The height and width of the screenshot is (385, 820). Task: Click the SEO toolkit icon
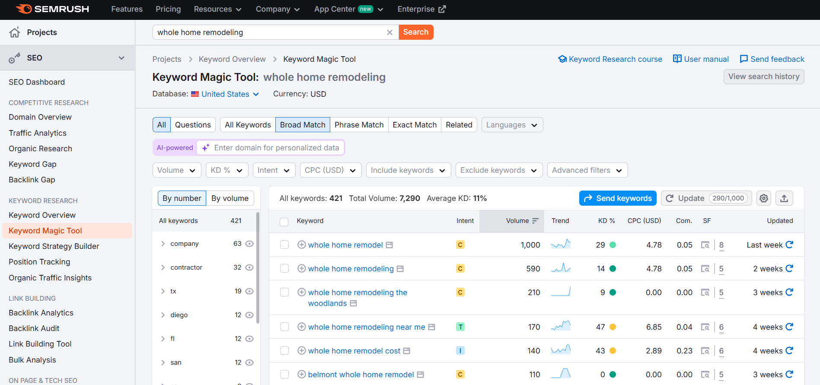tap(15, 58)
